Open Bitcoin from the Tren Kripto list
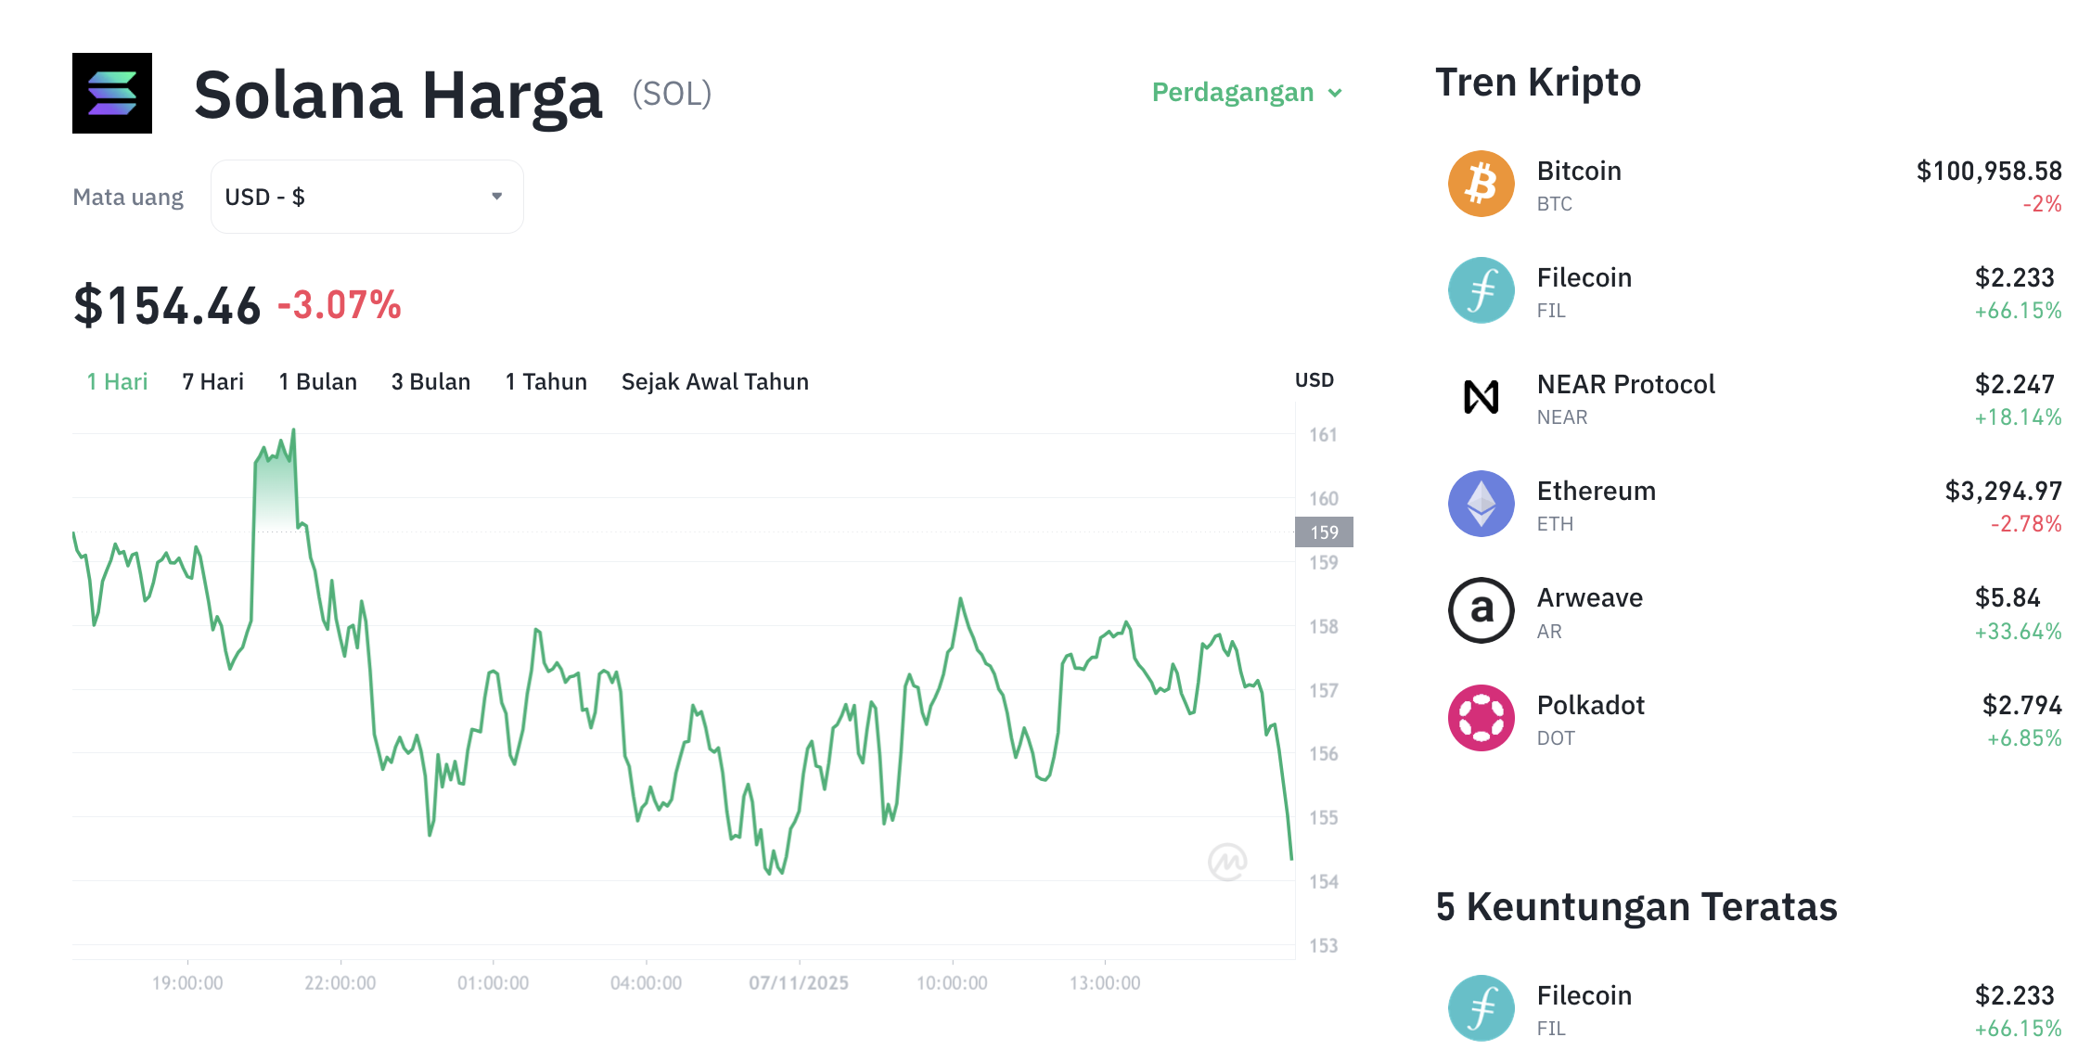 [x=1579, y=171]
